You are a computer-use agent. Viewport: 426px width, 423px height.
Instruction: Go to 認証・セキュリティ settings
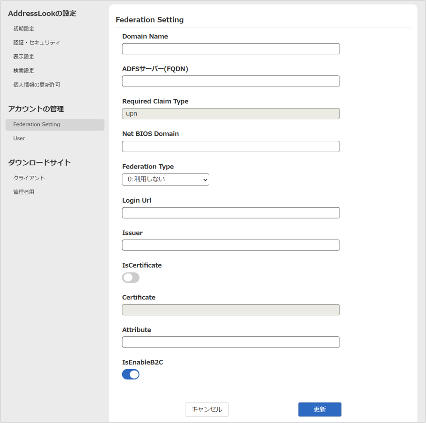click(x=37, y=43)
